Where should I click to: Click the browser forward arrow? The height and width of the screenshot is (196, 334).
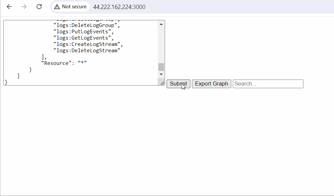(24, 7)
